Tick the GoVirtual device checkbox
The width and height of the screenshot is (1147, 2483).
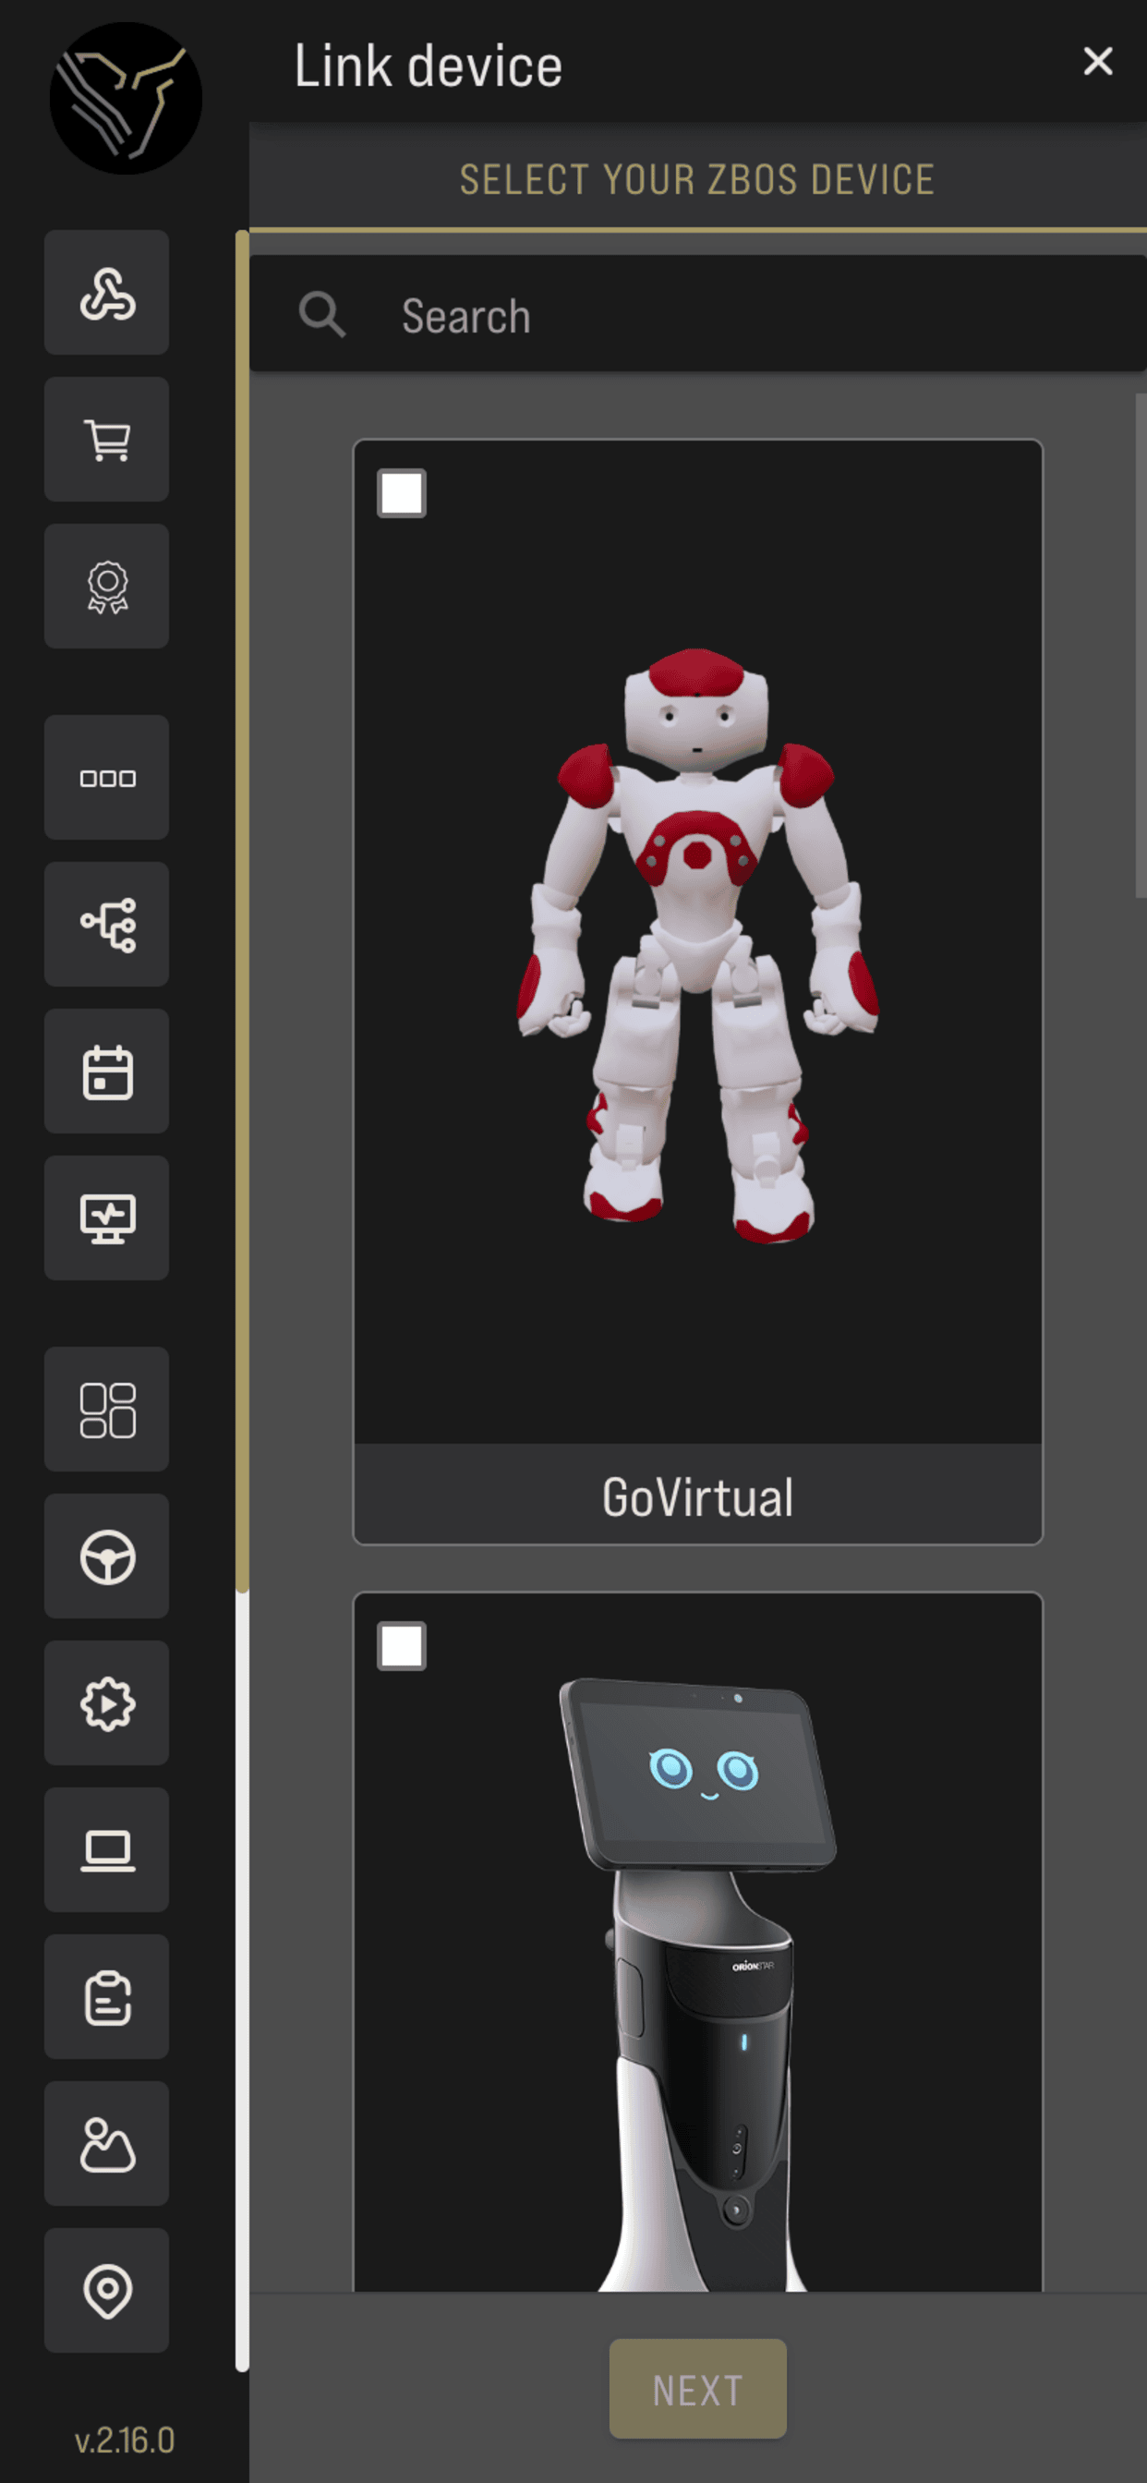pos(402,493)
